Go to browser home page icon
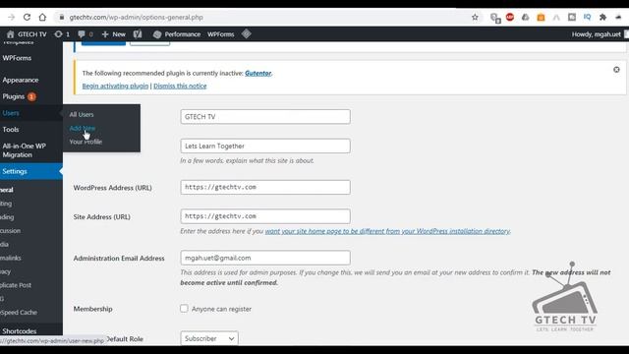629x354 pixels. pos(42,18)
